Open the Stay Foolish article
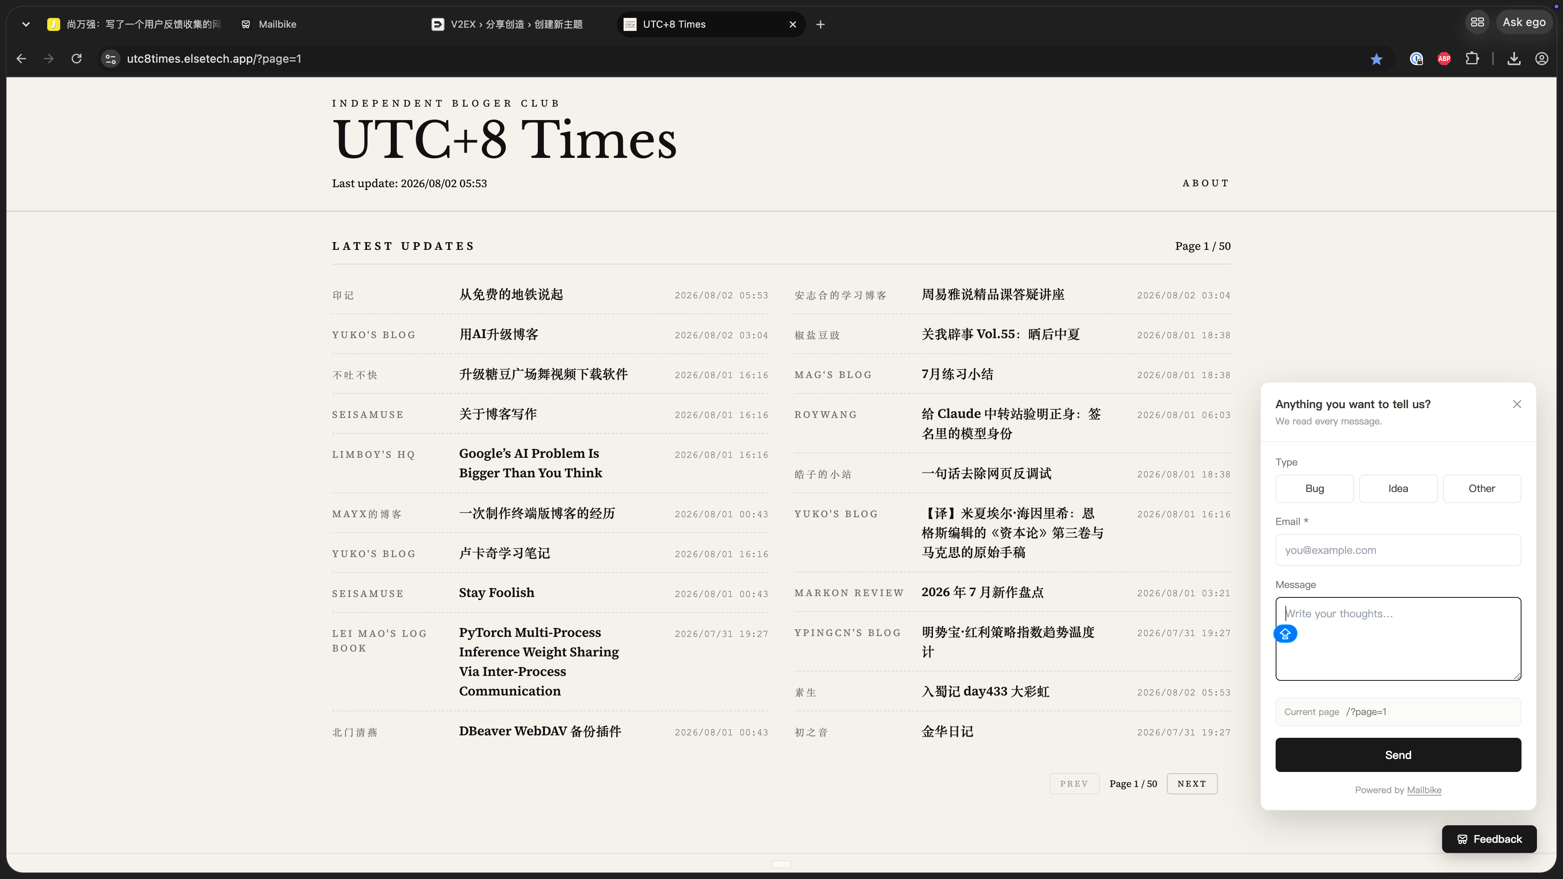 [496, 593]
